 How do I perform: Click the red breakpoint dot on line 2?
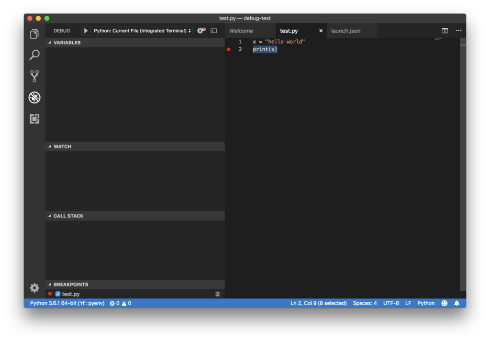229,49
